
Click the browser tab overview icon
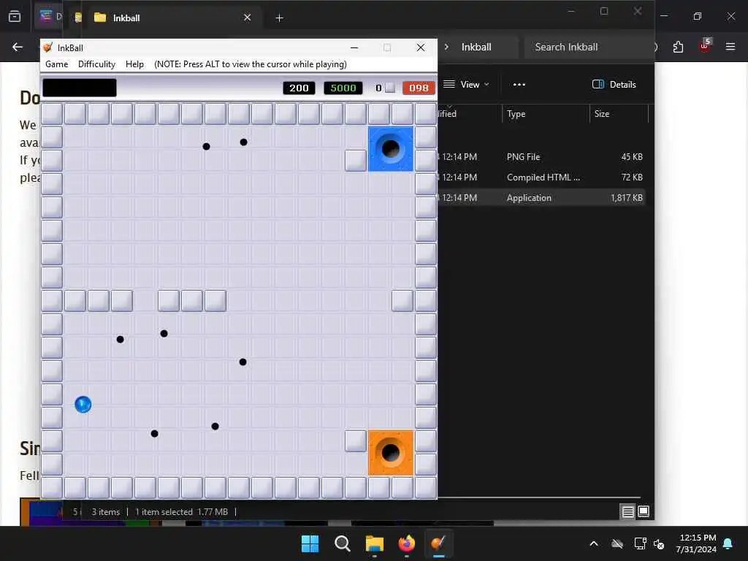point(15,17)
